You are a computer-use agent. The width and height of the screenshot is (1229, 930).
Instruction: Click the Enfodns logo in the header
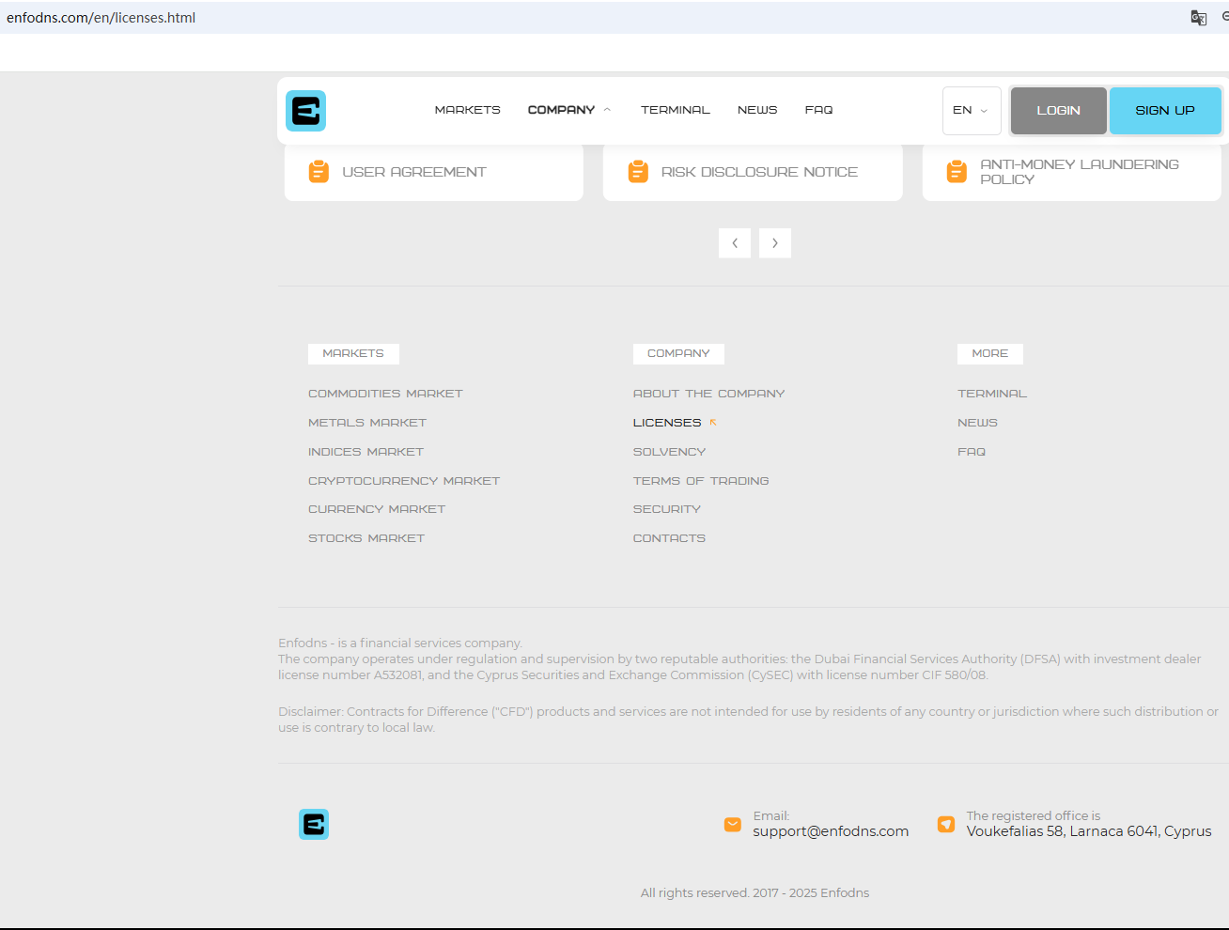[305, 111]
